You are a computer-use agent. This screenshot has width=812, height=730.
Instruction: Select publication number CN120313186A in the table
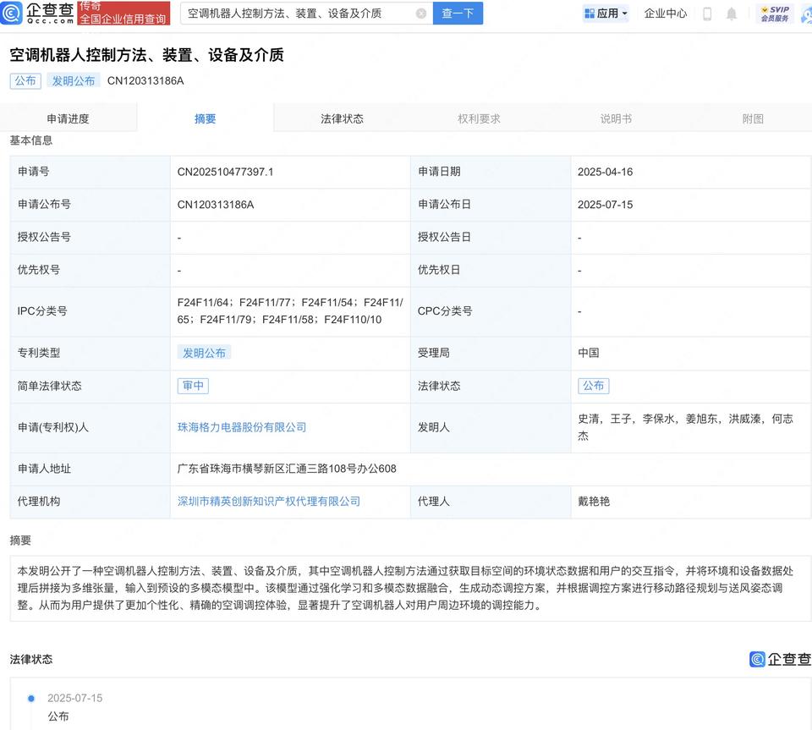click(216, 205)
